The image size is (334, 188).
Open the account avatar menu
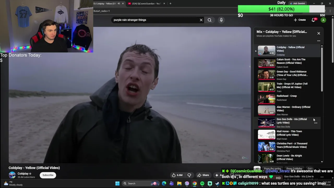(x=323, y=20)
